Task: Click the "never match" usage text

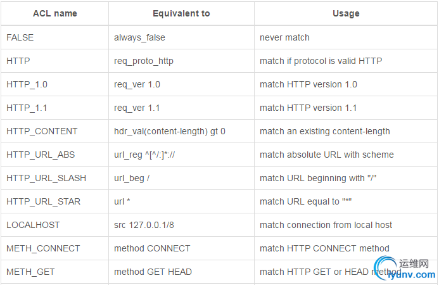Action: pos(284,37)
